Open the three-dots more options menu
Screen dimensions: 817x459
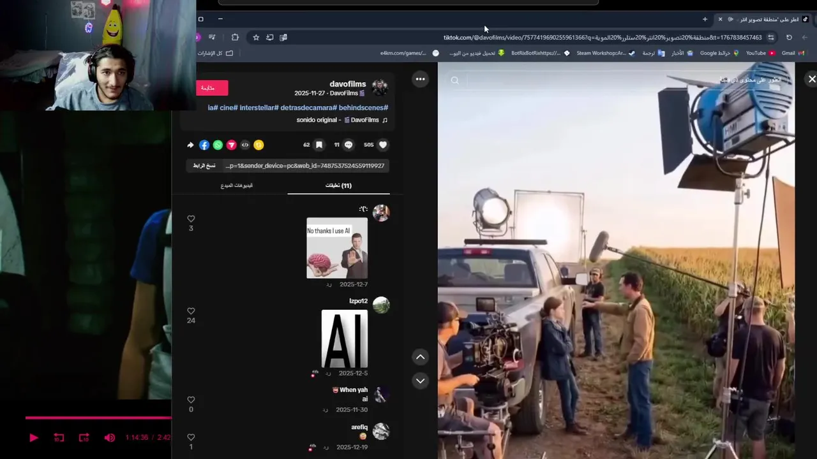pyautogui.click(x=420, y=79)
